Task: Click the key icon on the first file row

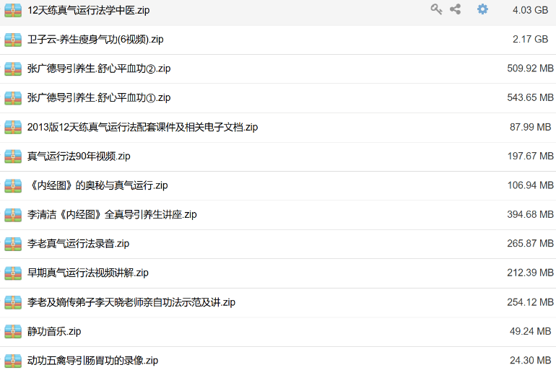Action: click(x=436, y=9)
